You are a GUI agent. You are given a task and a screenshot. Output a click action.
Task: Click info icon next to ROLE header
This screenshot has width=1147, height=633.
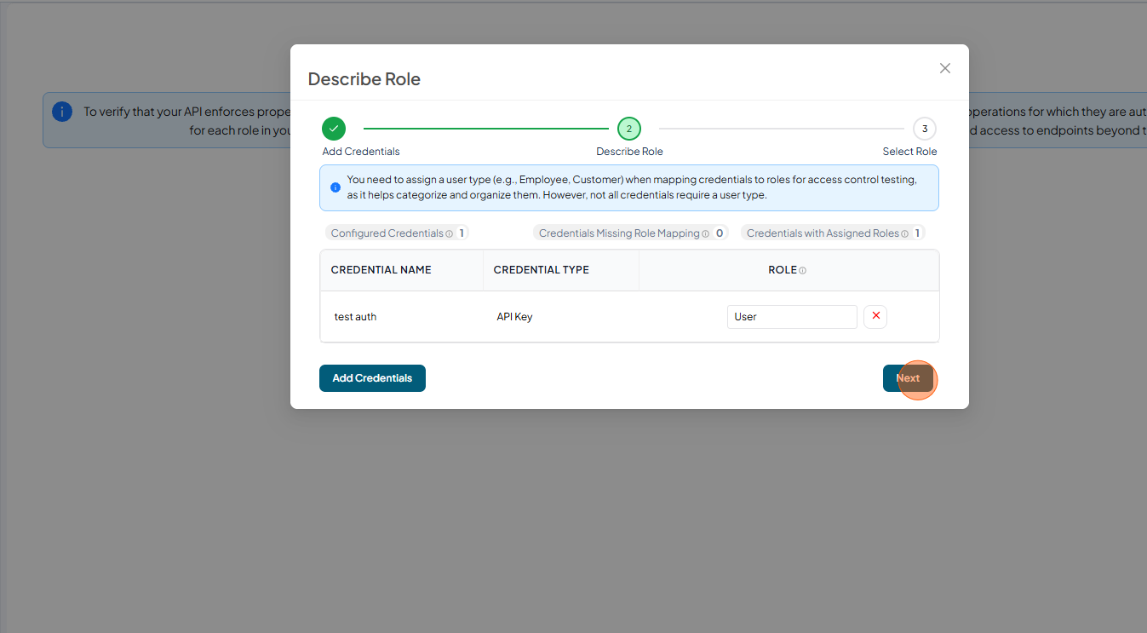click(x=802, y=270)
